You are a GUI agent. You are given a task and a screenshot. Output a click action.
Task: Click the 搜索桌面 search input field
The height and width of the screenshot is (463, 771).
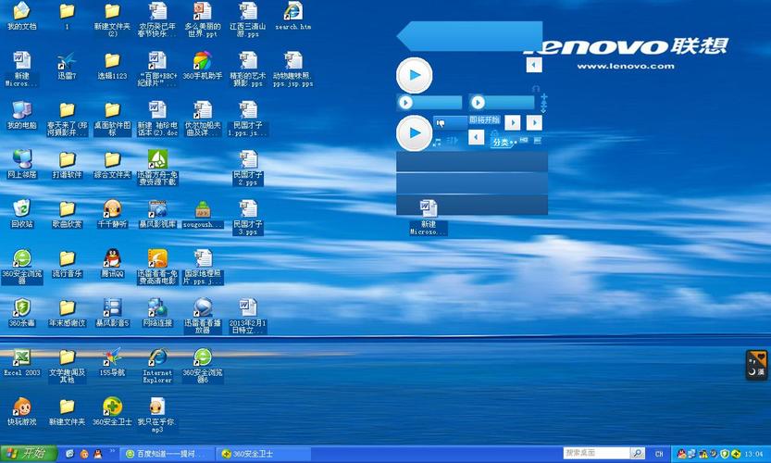coord(596,453)
